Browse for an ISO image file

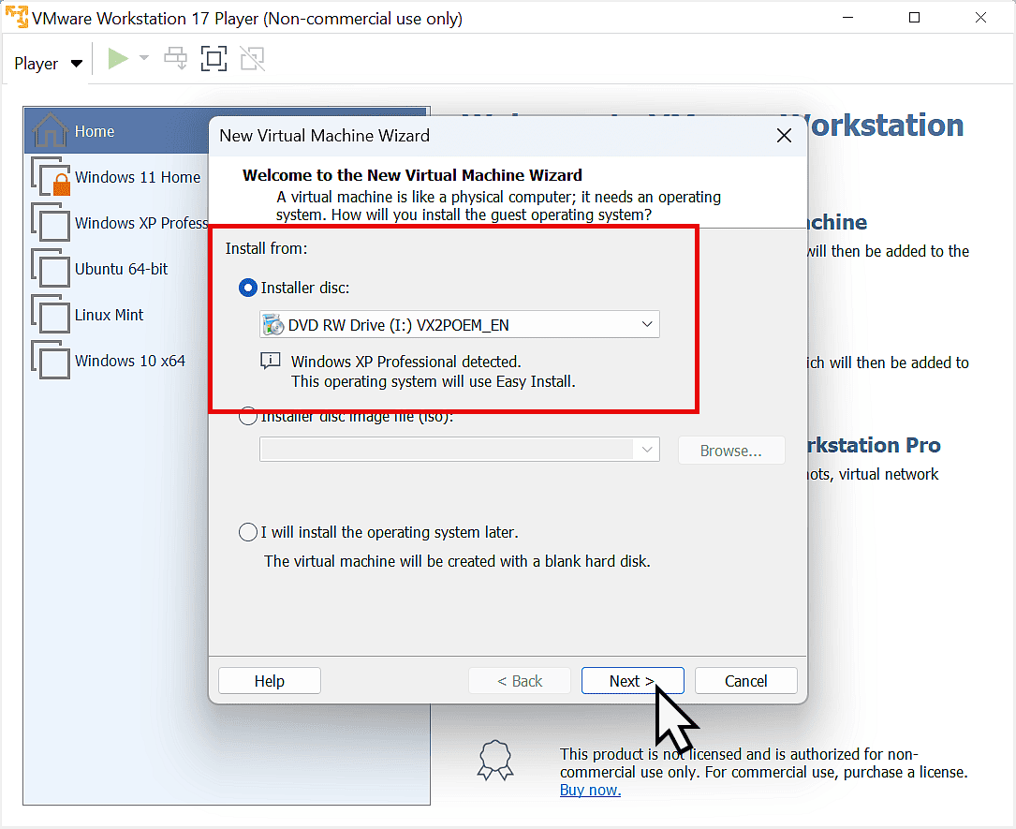pyautogui.click(x=730, y=450)
